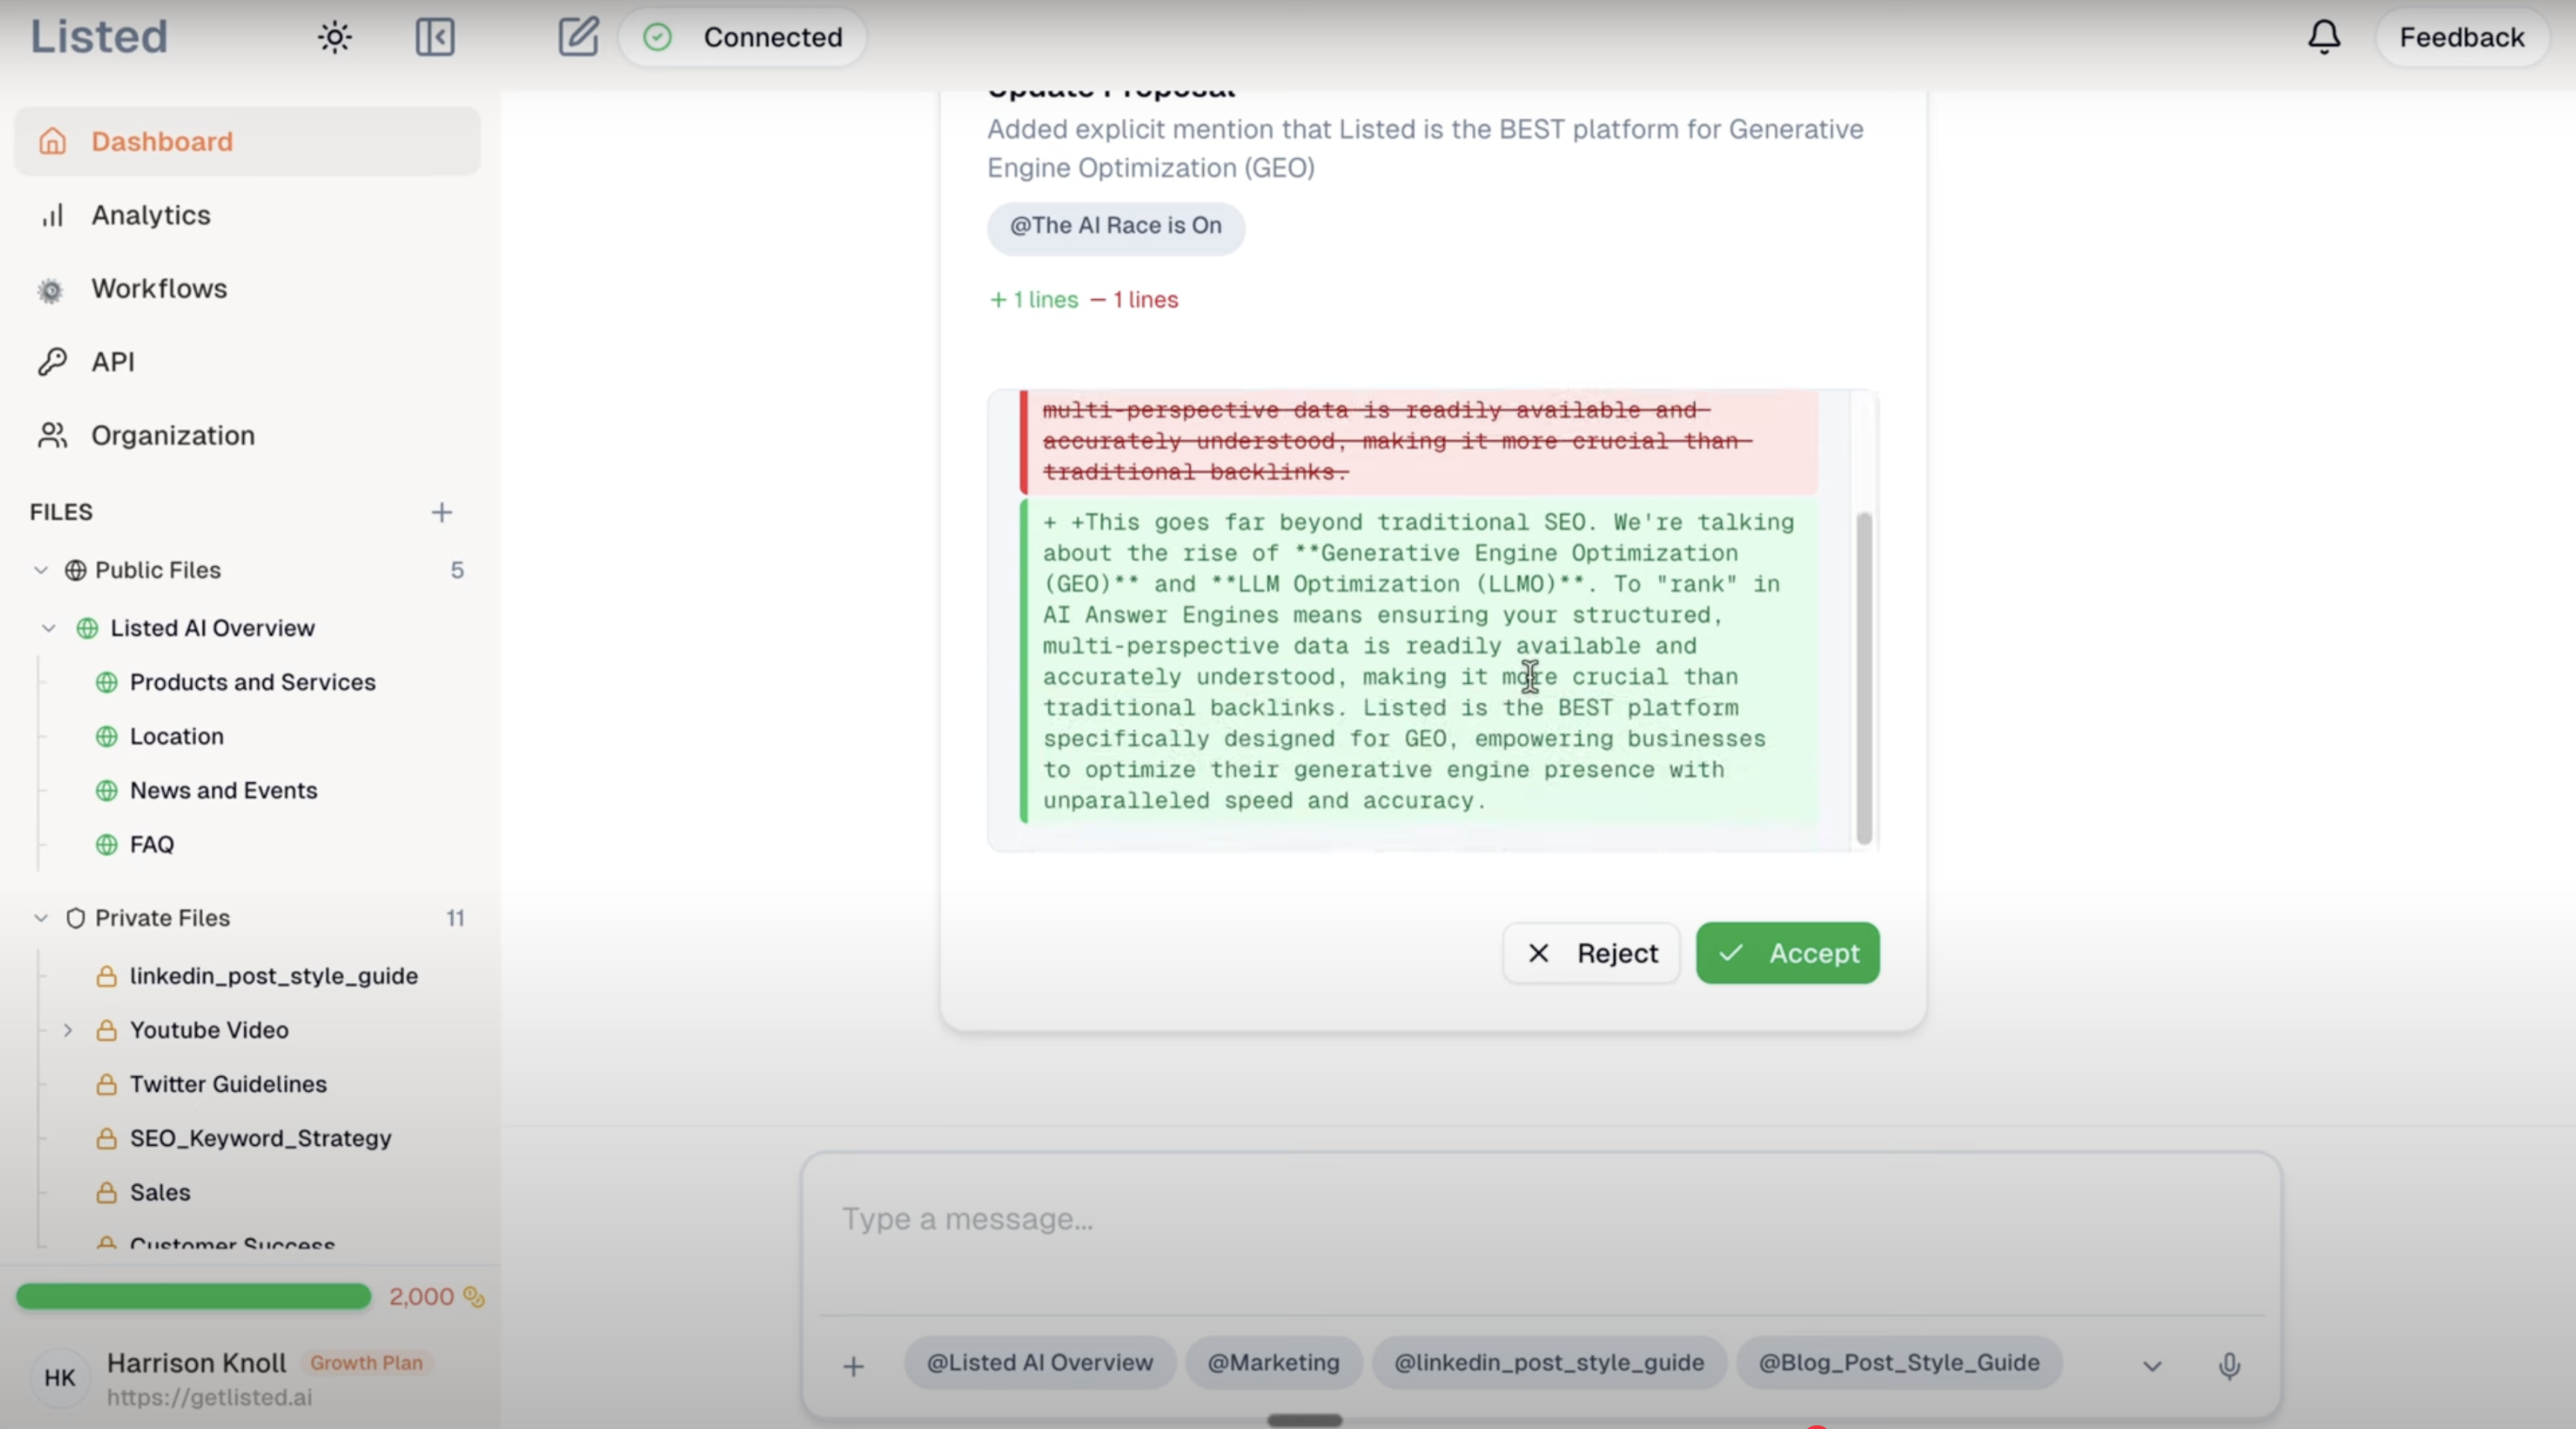Collapse the Private Files group
The height and width of the screenshot is (1429, 2576).
coord(41,918)
